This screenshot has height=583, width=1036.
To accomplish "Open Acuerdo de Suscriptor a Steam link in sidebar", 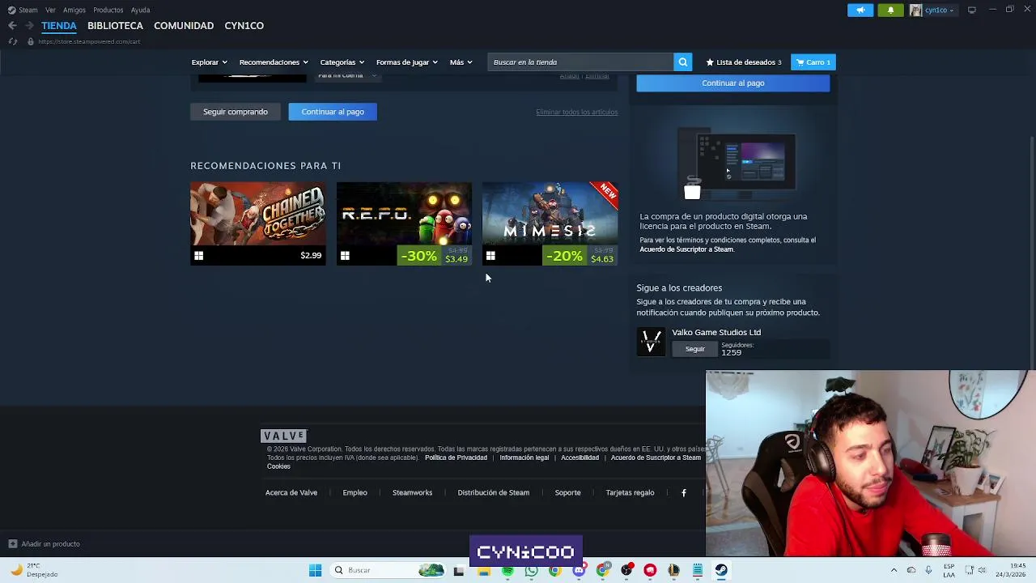I will 686,249.
